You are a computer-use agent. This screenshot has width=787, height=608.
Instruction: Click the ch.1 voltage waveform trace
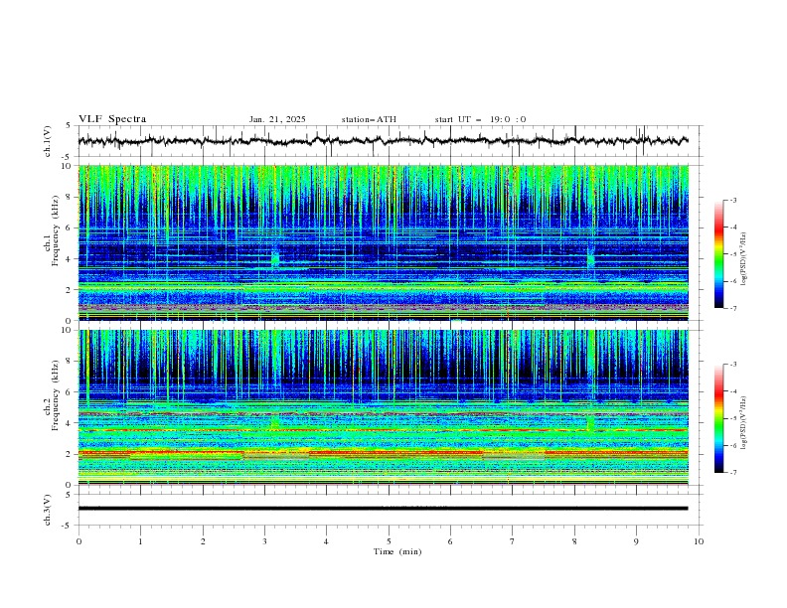tap(383, 141)
